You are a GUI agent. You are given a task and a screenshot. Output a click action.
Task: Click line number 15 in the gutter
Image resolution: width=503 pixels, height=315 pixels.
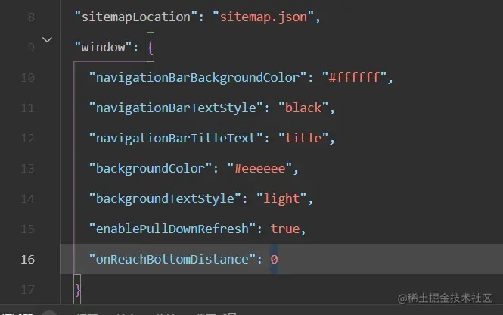click(x=27, y=229)
